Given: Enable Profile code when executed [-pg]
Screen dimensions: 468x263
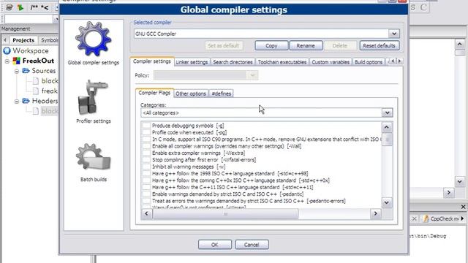Looking at the screenshot, I should [x=146, y=132].
